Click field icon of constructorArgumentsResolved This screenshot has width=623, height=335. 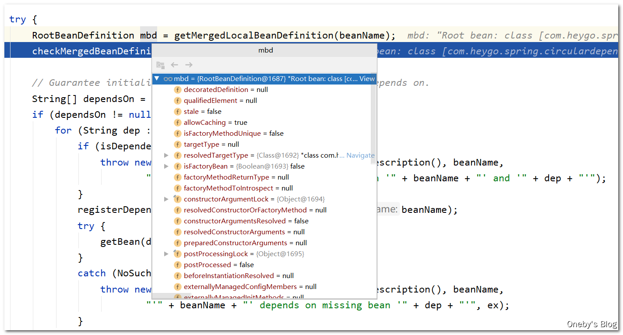point(177,221)
